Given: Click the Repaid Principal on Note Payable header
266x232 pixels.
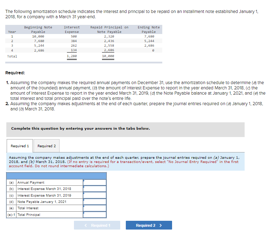Looking at the screenshot, I should [109, 29].
